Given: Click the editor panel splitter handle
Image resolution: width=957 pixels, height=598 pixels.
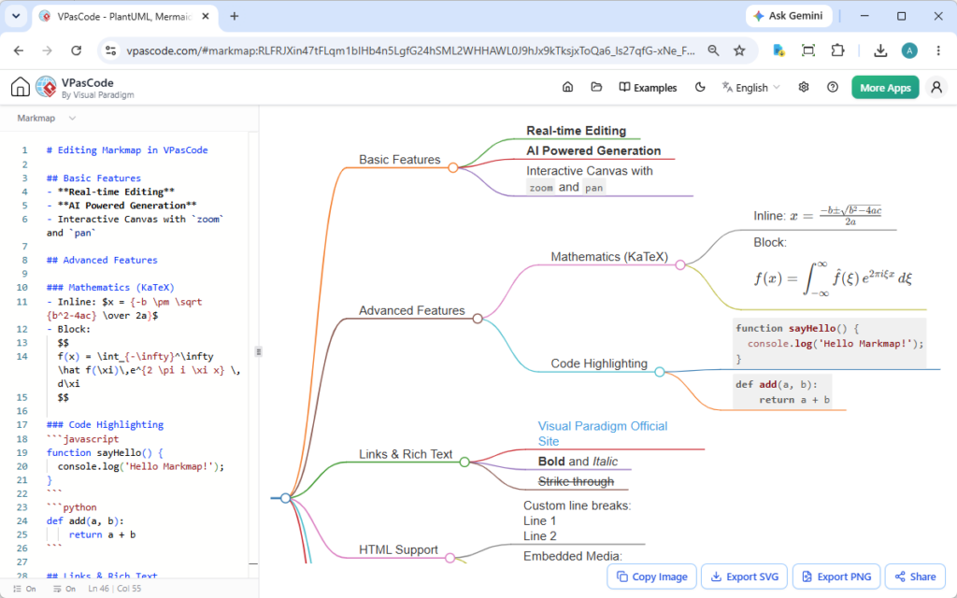Looking at the screenshot, I should coord(259,351).
